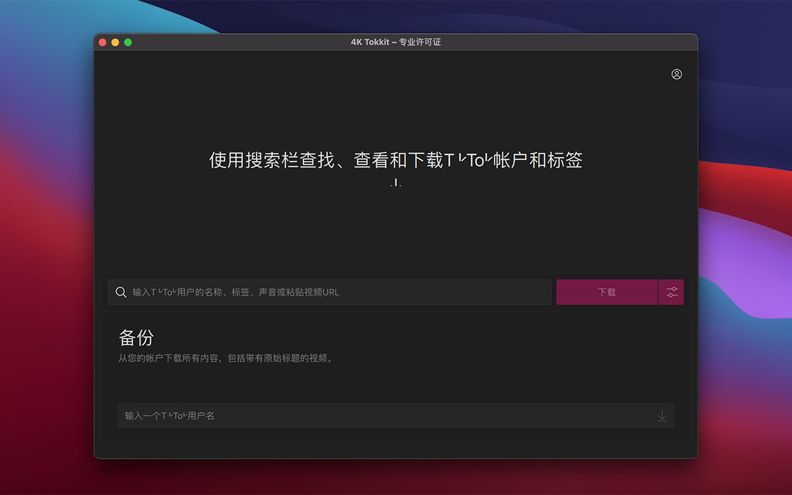Image resolution: width=792 pixels, height=495 pixels.
Task: Close the 4K Tokkit window
Action: (x=102, y=42)
